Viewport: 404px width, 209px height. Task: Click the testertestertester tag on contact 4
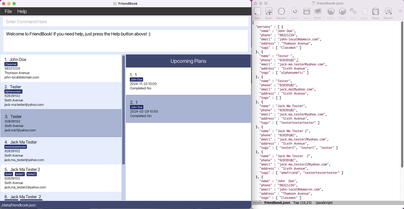click(x=16, y=147)
